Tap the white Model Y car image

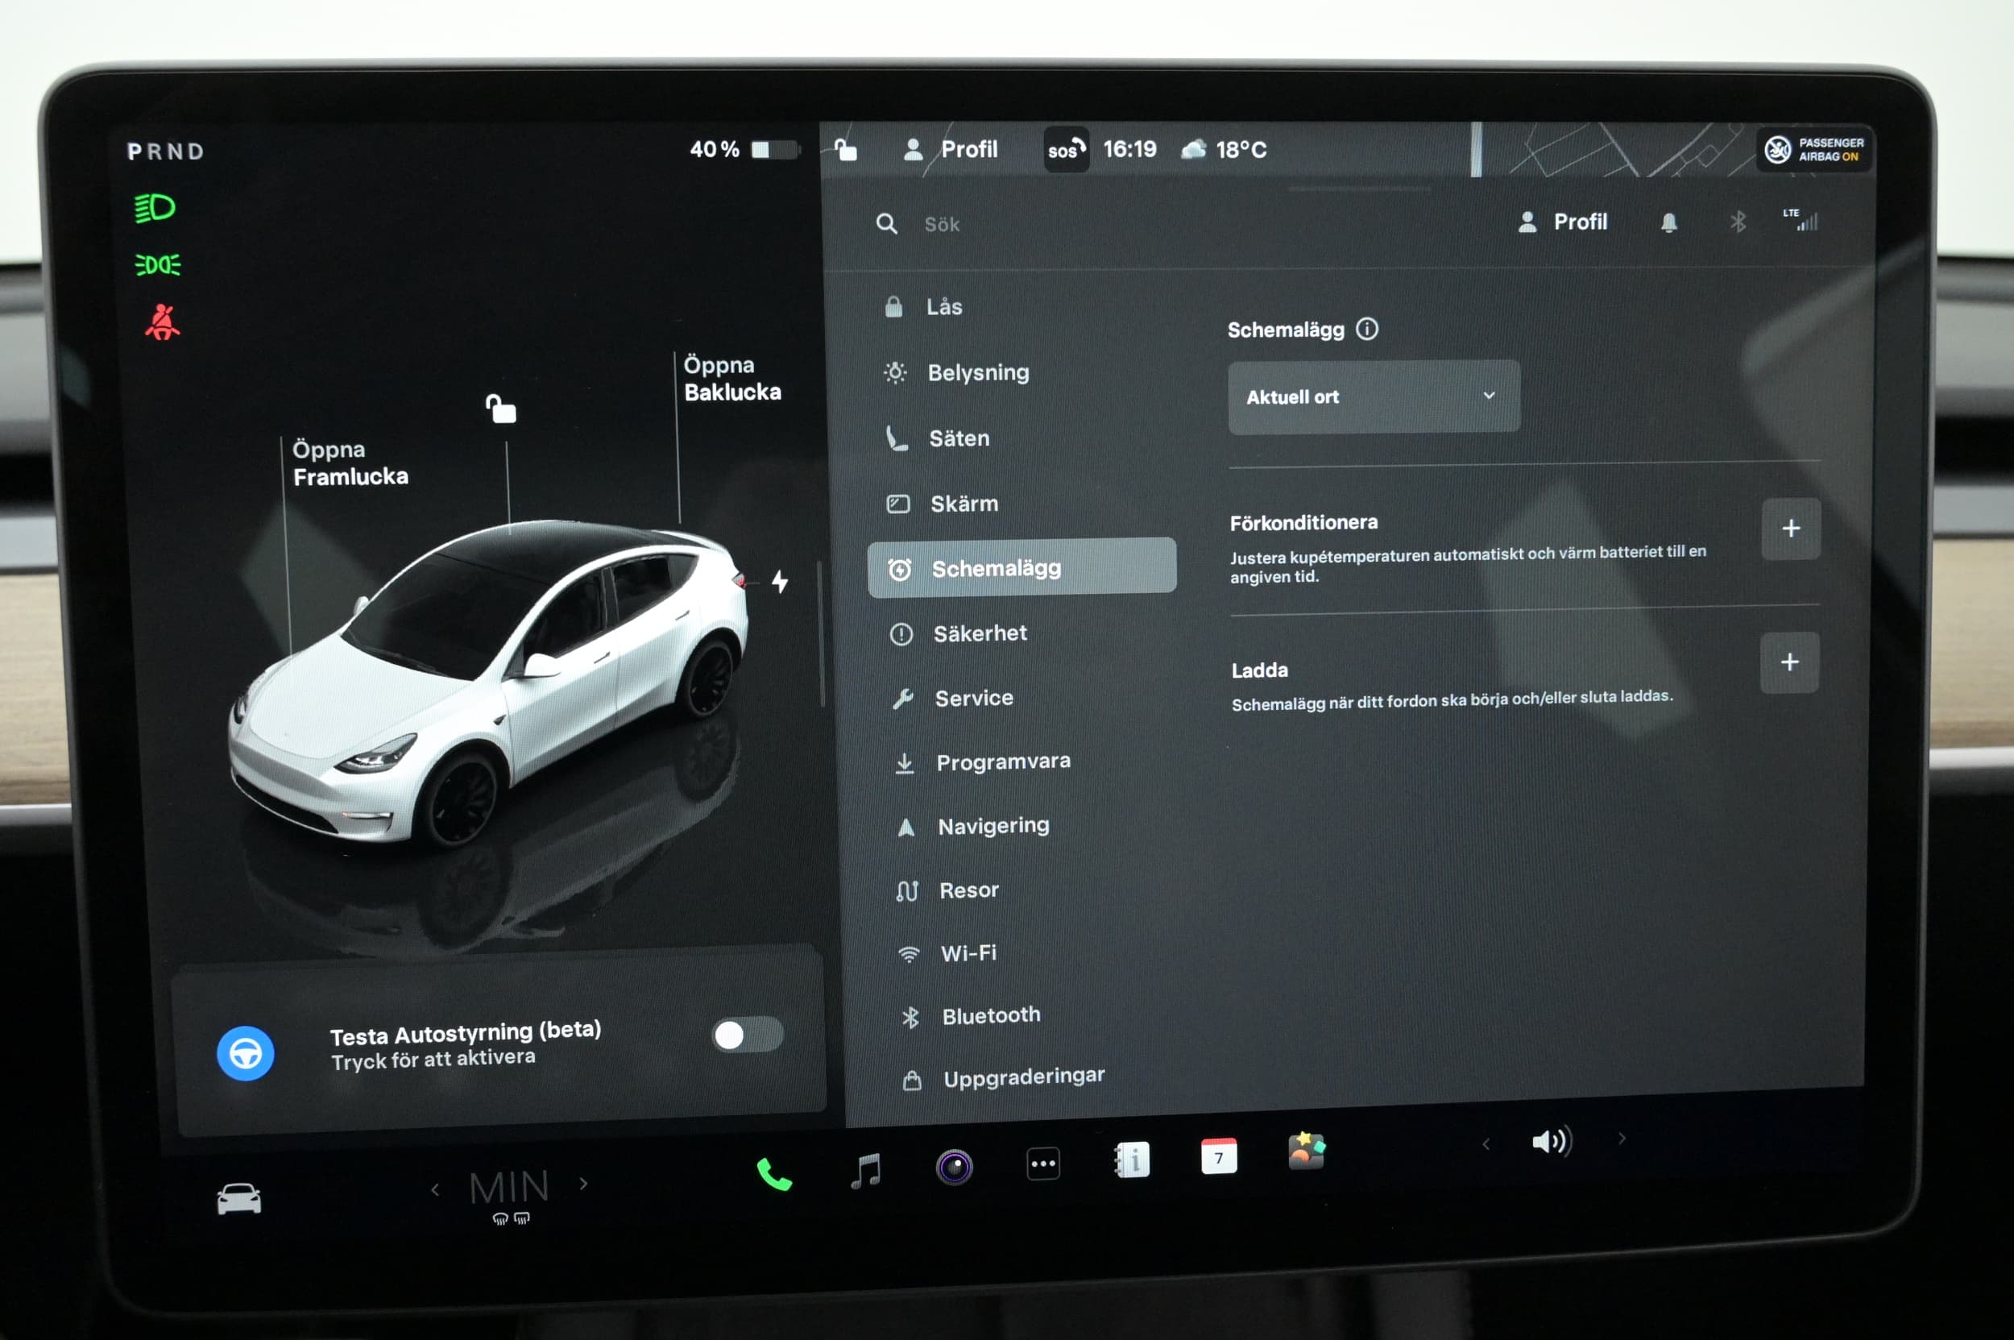click(490, 683)
